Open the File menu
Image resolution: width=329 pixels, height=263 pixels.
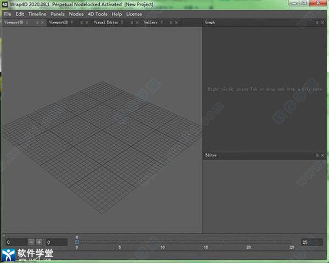pyautogui.click(x=8, y=14)
